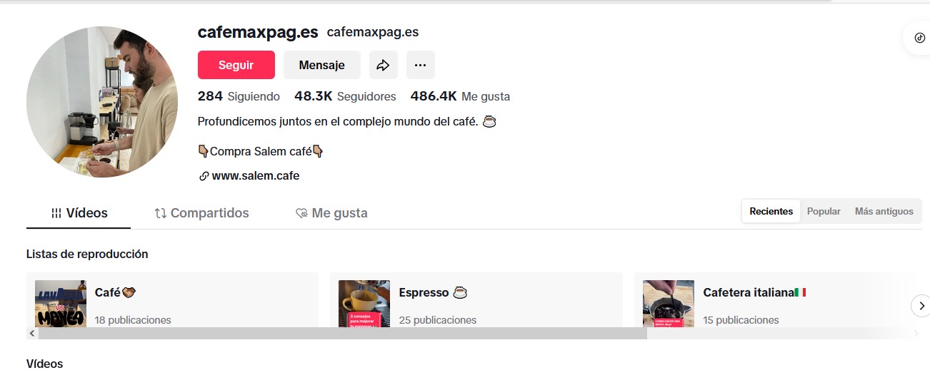Switch to the Compartidos tab
This screenshot has height=370, width=930.
202,212
